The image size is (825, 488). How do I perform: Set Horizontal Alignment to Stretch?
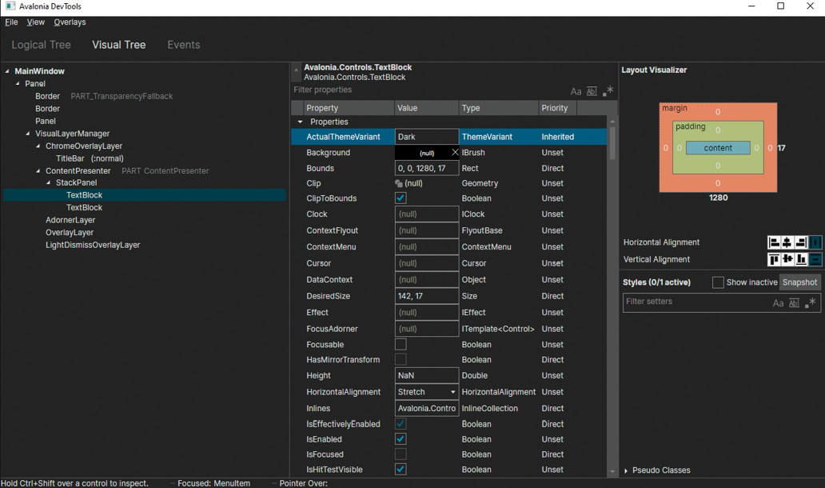pyautogui.click(x=815, y=242)
